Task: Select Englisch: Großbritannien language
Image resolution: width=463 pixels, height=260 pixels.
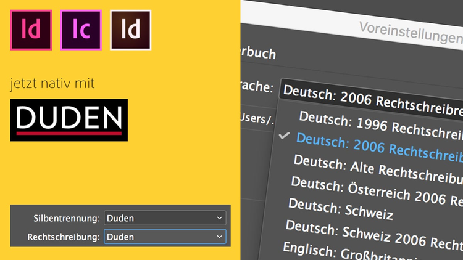Action: (x=351, y=251)
